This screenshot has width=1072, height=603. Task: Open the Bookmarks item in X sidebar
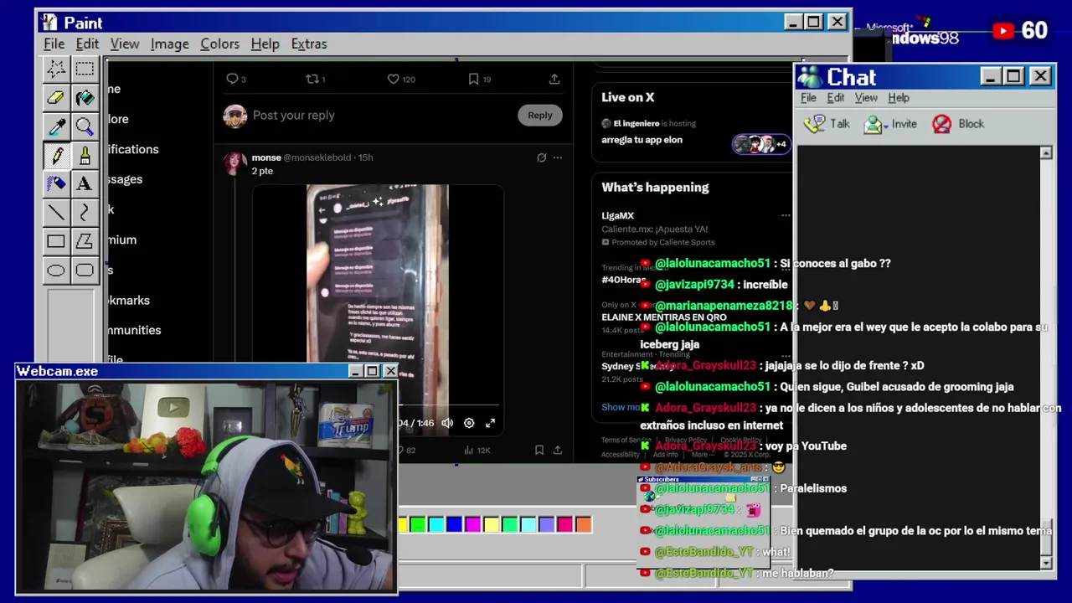(128, 300)
